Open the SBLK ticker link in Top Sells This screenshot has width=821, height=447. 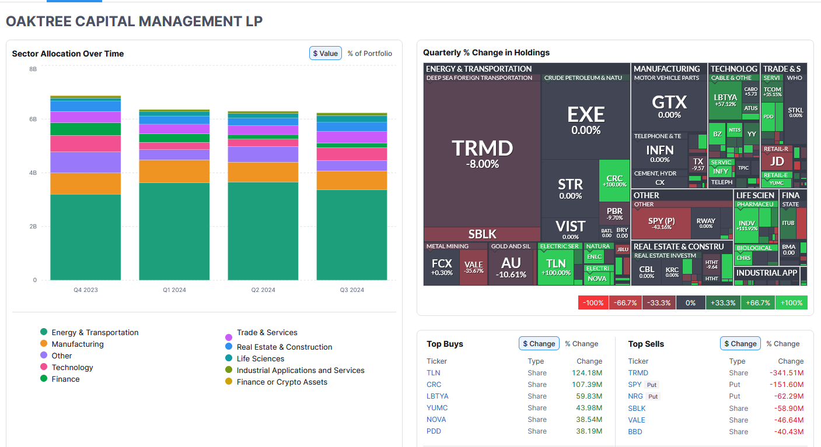pyautogui.click(x=637, y=408)
